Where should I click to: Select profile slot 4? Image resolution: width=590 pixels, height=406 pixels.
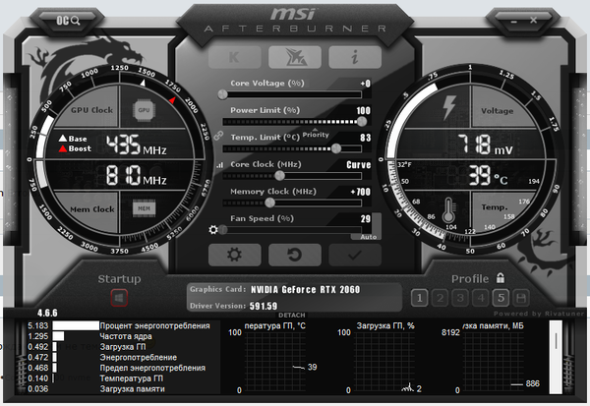[x=481, y=299]
